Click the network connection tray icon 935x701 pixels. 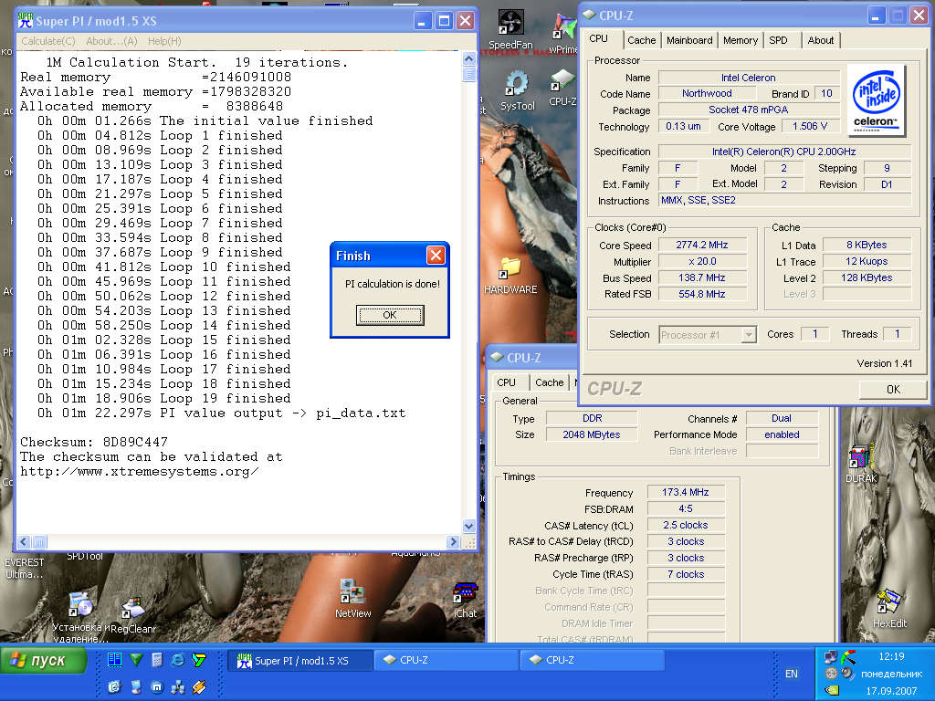click(831, 656)
